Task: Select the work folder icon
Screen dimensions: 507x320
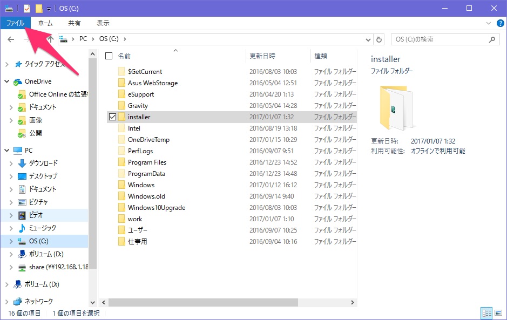Action: (121, 219)
